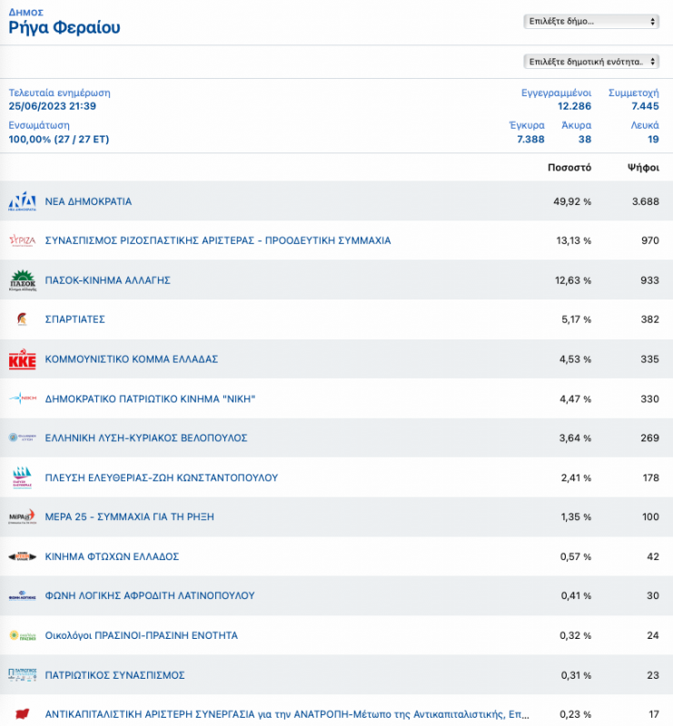Open ΑΝΤΙΚΑΠΙΤΑΛΙΣΤΙΚΗ ΑΡΙΣΤΕΡΗ ΣΥΝΕΡΓΑΣΙΑ link
The height and width of the screenshot is (726, 673).
[287, 714]
